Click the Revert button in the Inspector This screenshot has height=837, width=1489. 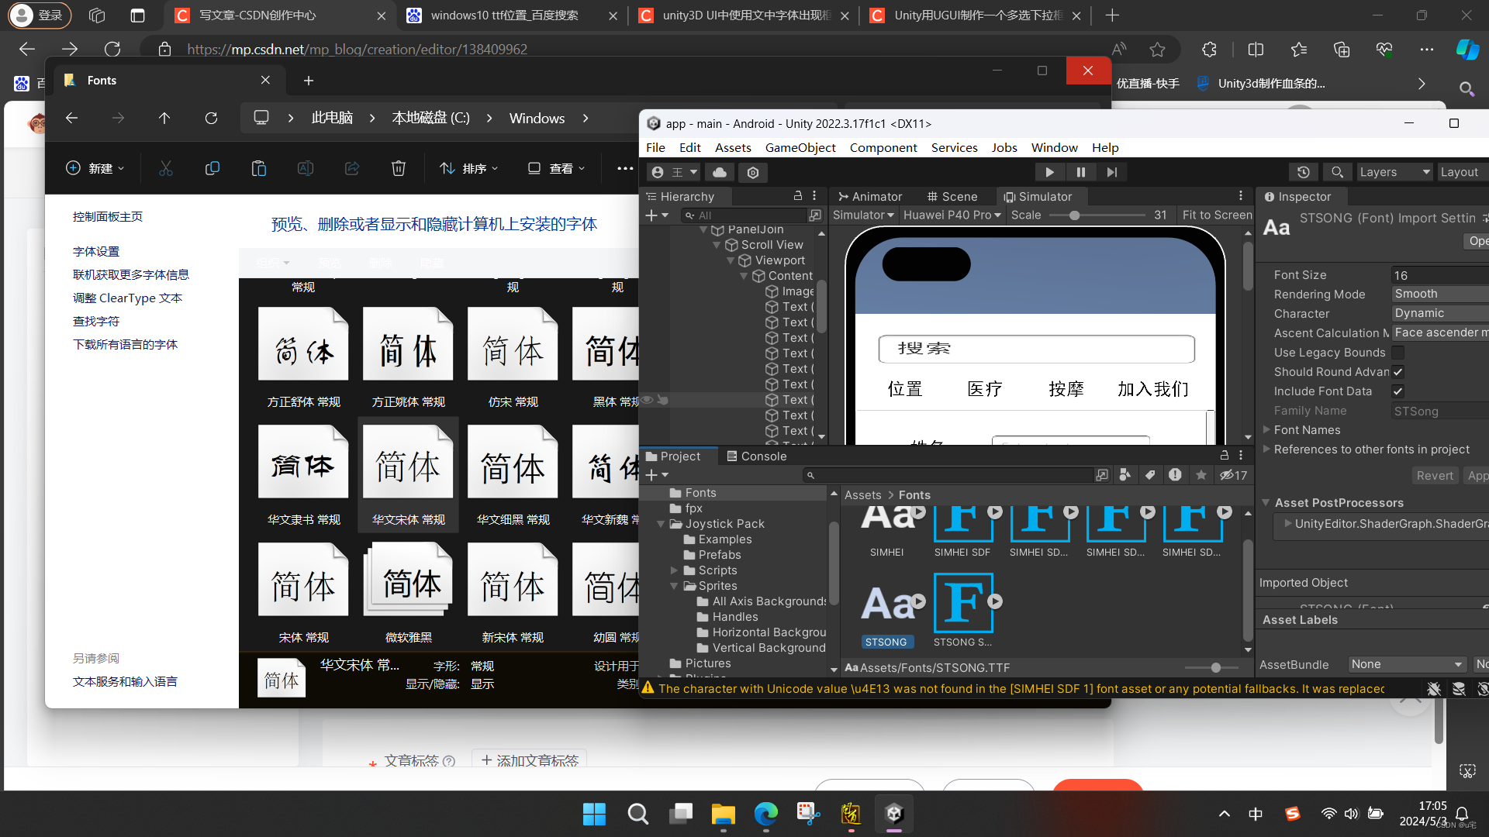(1434, 475)
